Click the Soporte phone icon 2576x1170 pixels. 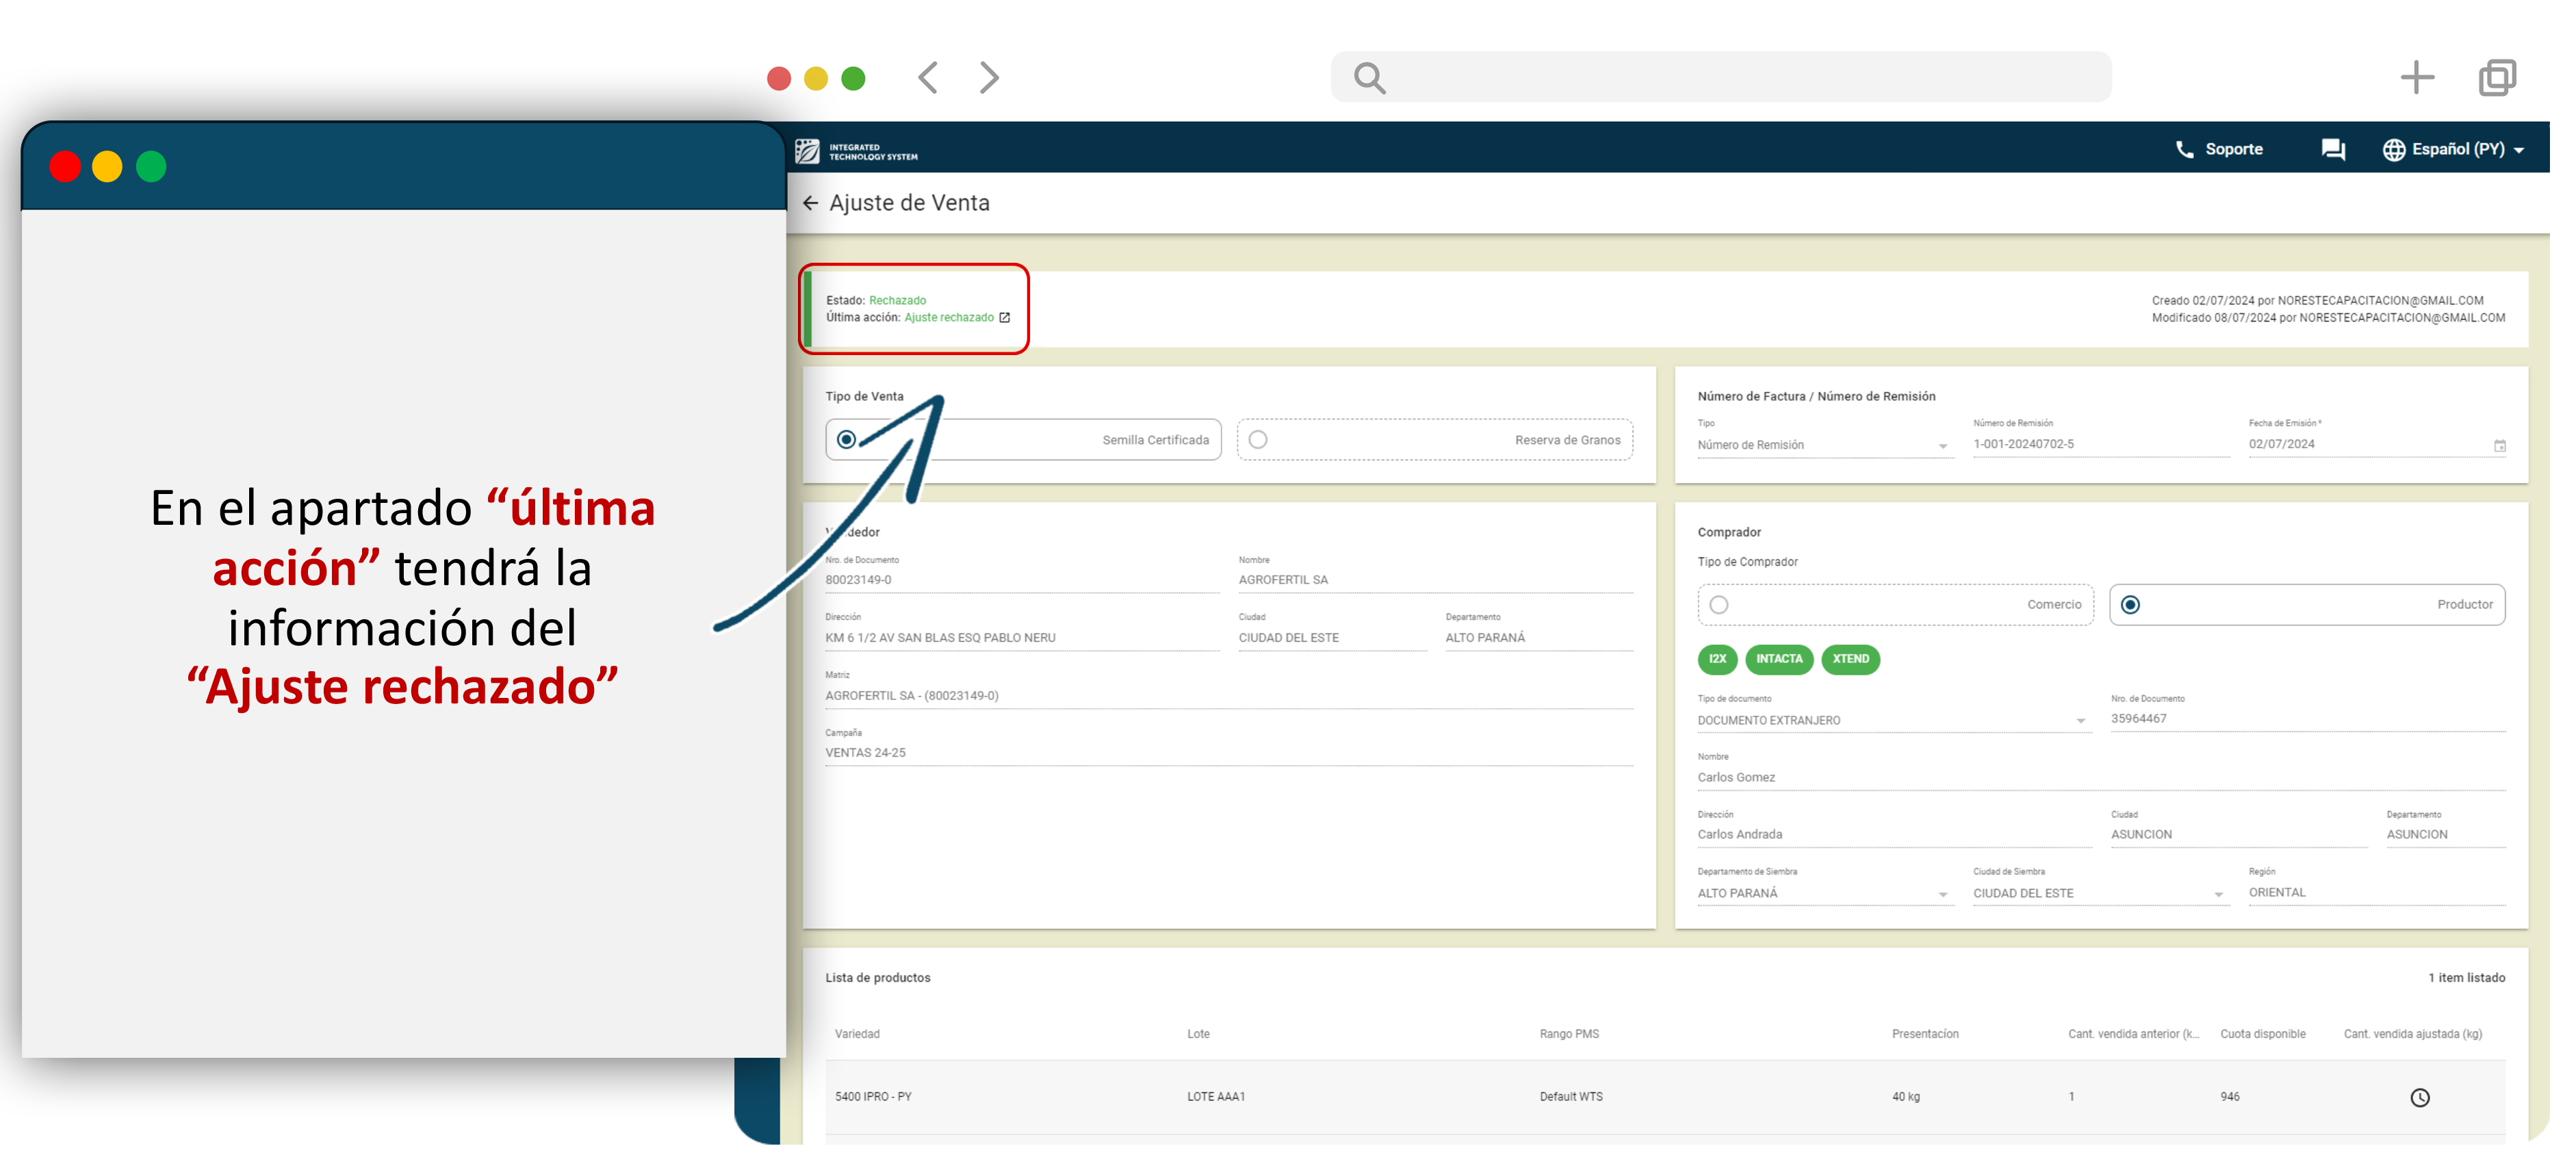click(x=2184, y=149)
